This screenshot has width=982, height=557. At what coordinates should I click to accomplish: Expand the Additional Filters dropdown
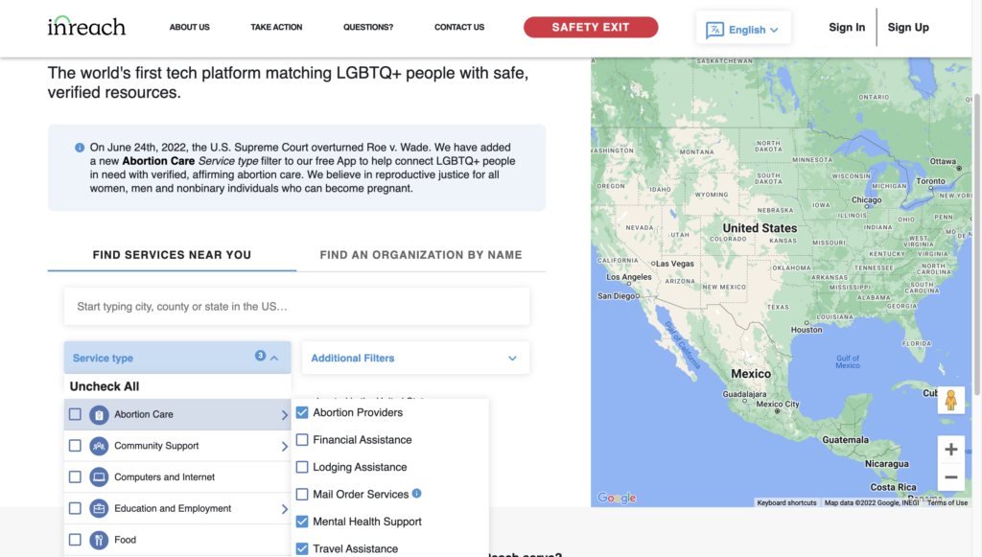pos(415,358)
